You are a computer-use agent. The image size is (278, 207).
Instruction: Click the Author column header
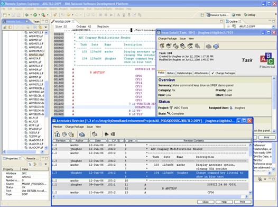79,141
